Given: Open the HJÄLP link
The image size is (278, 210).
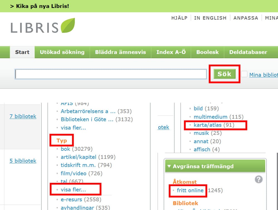Looking at the screenshot, I should click(x=179, y=18).
